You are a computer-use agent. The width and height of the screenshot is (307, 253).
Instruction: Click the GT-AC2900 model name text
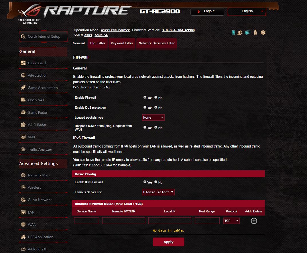pos(160,11)
